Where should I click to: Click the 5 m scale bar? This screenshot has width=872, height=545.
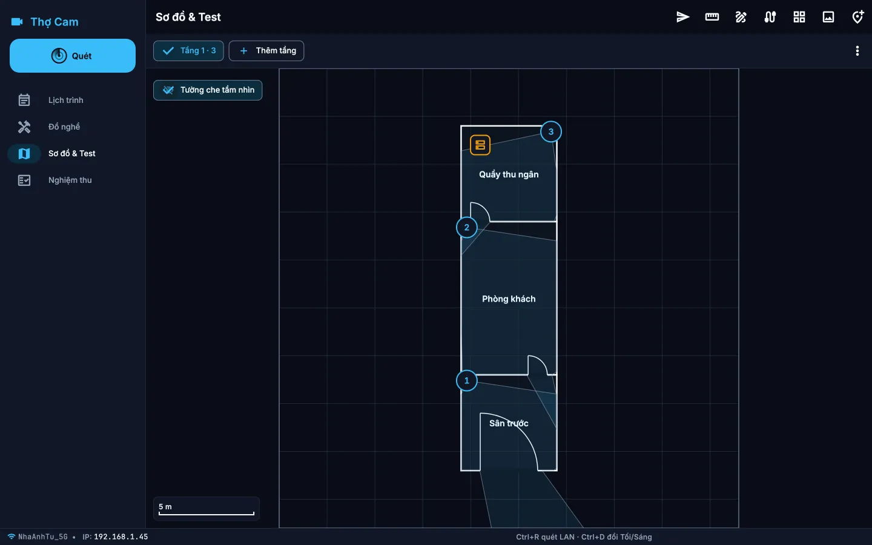[206, 509]
